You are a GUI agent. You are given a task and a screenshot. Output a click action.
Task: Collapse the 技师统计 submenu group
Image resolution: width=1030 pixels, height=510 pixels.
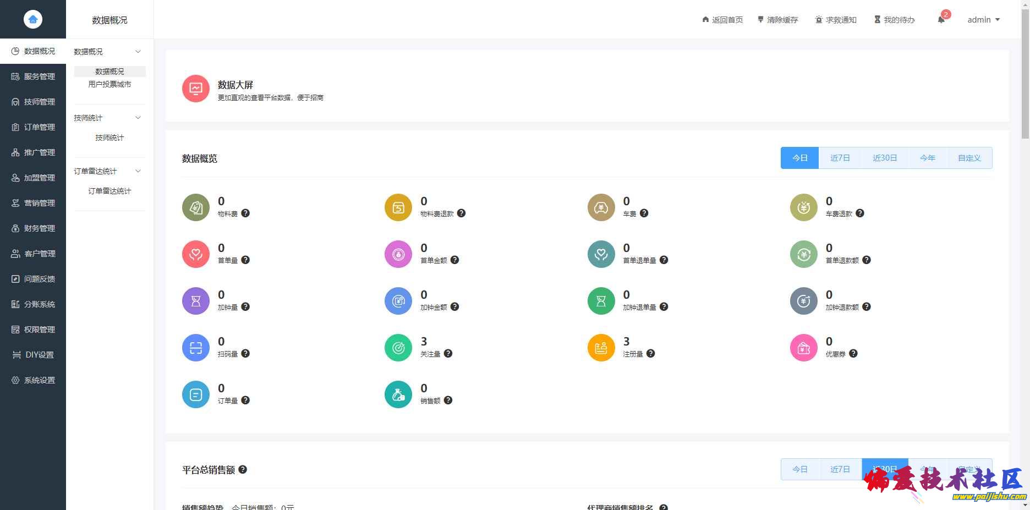(138, 118)
